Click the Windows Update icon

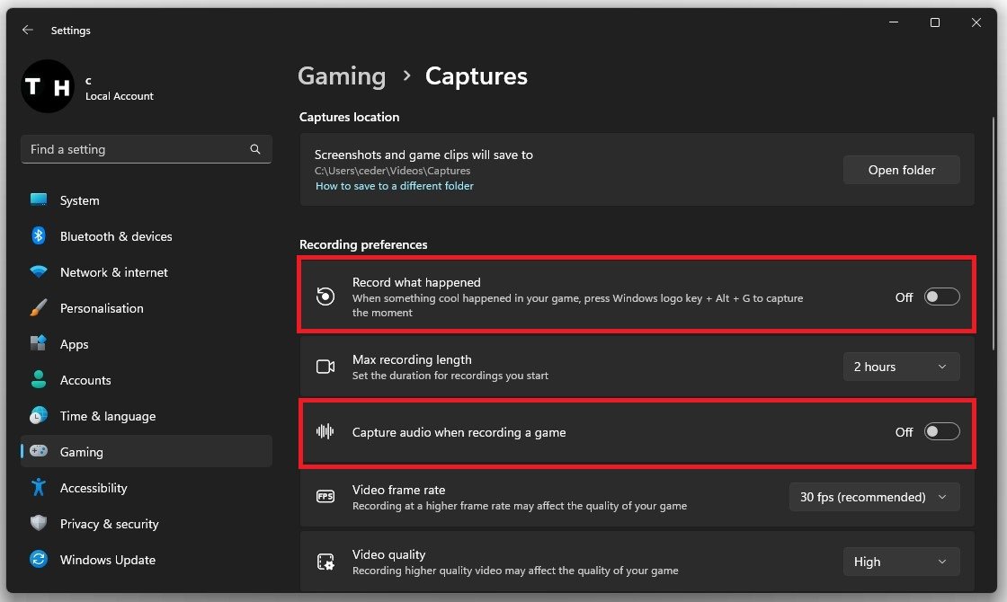pyautogui.click(x=39, y=560)
